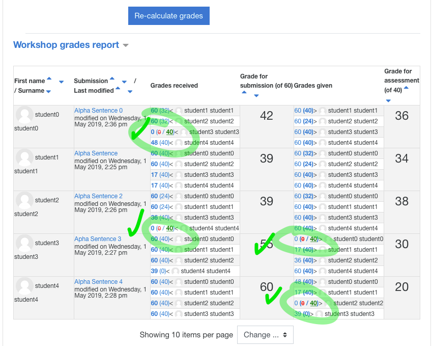
Task: Open the Change items per page dropdown
Action: 265,335
